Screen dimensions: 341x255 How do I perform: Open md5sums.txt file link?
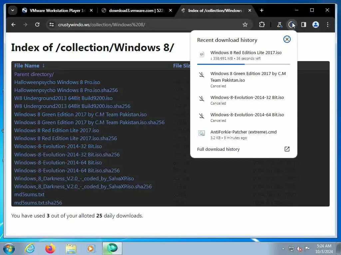(x=29, y=195)
